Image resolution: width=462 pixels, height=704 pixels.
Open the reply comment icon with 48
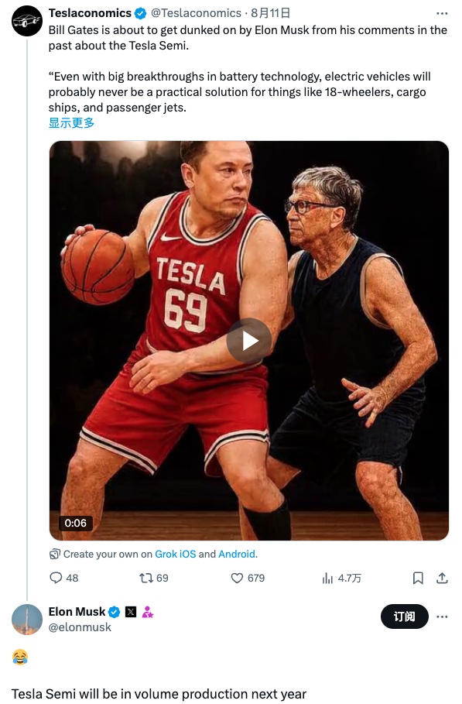pos(56,578)
